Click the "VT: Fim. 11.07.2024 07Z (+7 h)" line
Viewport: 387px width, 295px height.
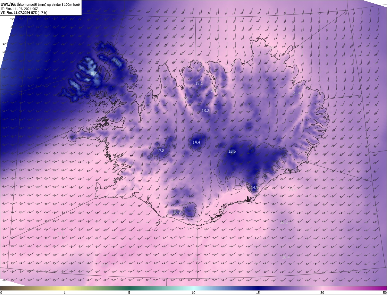24,13
